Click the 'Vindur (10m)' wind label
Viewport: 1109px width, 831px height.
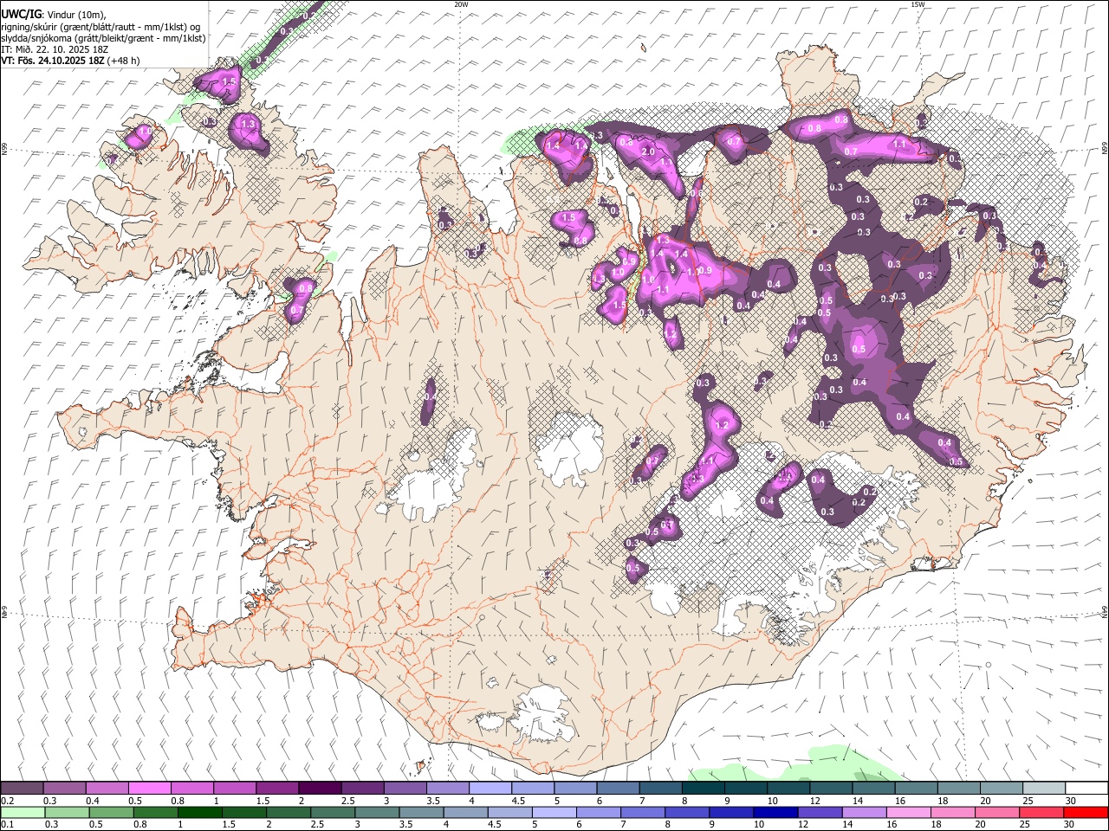[75, 15]
